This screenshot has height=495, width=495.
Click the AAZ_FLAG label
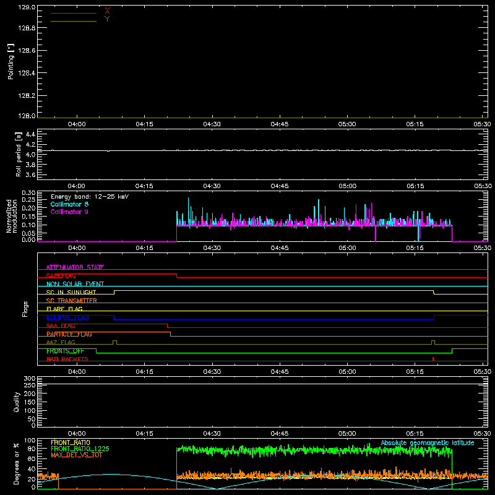tap(61, 342)
